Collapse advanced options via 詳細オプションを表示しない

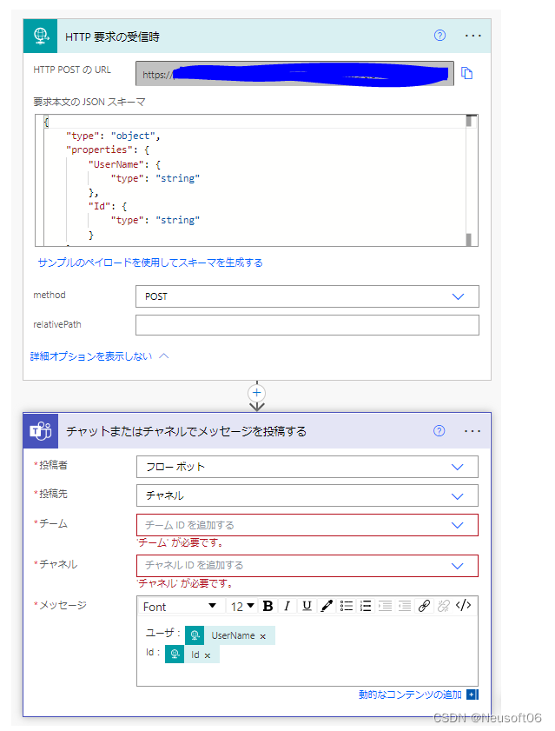(99, 356)
